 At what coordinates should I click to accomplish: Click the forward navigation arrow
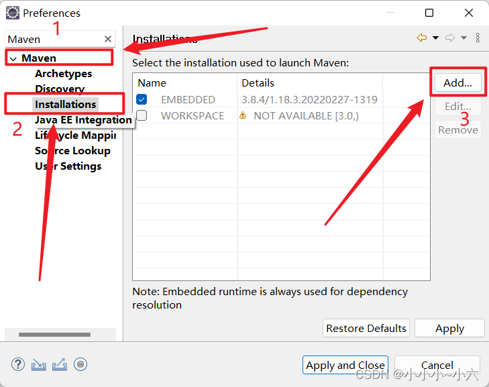(450, 38)
